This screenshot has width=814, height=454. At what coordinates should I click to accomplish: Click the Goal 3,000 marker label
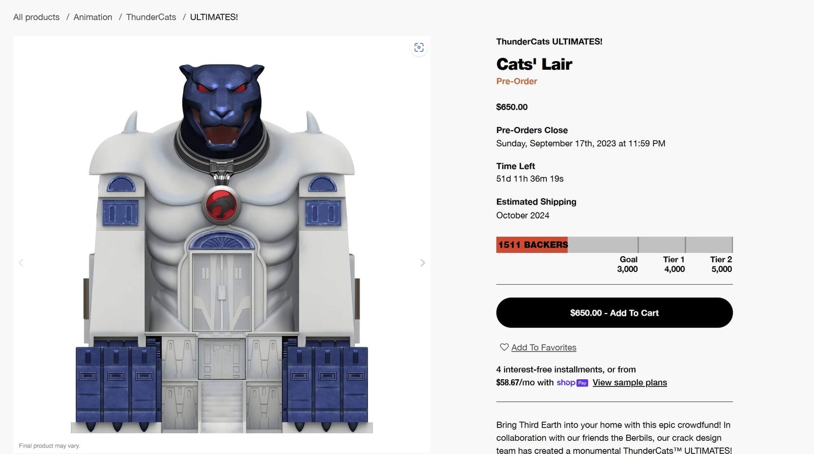[x=627, y=264]
